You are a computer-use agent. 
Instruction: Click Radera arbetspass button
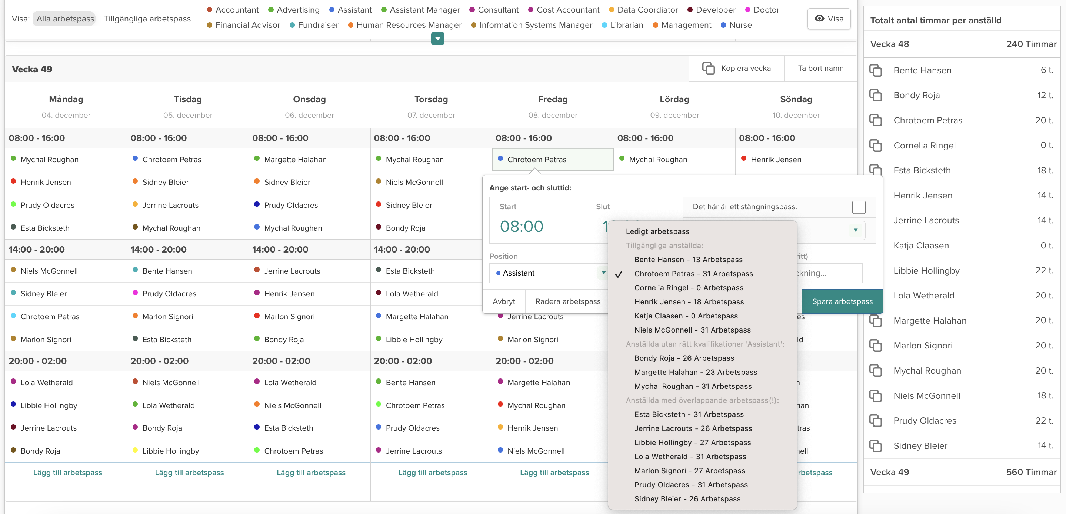(x=567, y=301)
